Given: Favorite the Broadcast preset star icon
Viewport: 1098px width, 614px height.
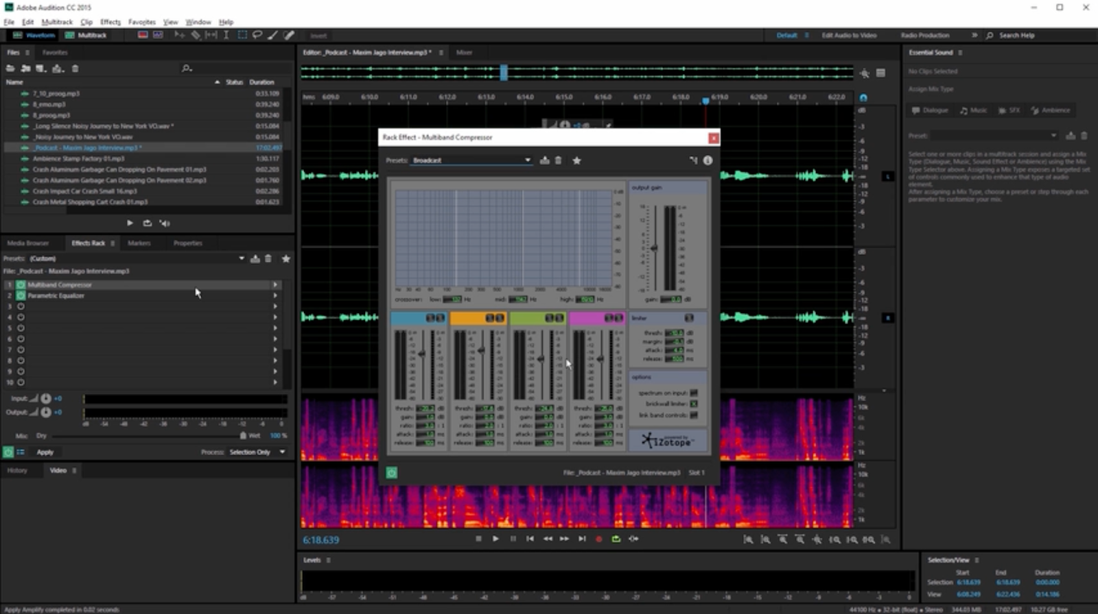Looking at the screenshot, I should coord(576,160).
